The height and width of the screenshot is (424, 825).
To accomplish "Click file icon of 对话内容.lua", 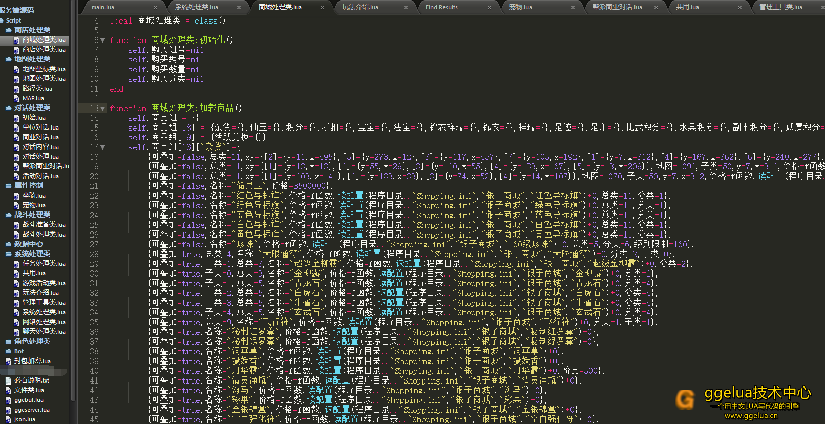I will (16, 147).
